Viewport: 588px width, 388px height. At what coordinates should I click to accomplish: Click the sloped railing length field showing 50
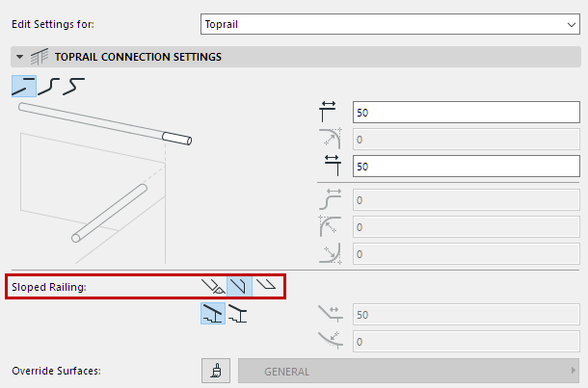(x=465, y=314)
